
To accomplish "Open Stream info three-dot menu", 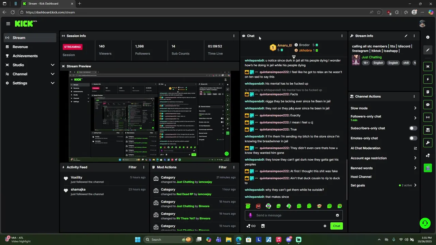I will 414,36.
